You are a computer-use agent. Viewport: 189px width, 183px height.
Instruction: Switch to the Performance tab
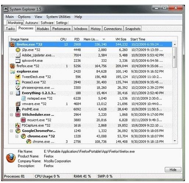(61, 29)
